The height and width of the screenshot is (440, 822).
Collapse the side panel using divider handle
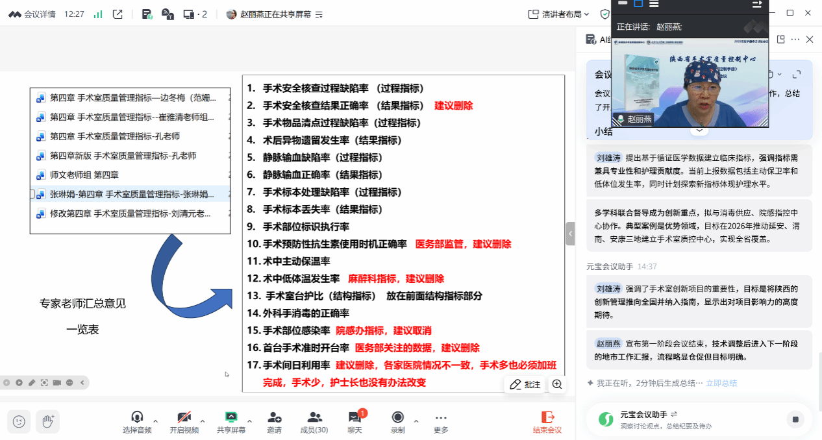pos(570,234)
